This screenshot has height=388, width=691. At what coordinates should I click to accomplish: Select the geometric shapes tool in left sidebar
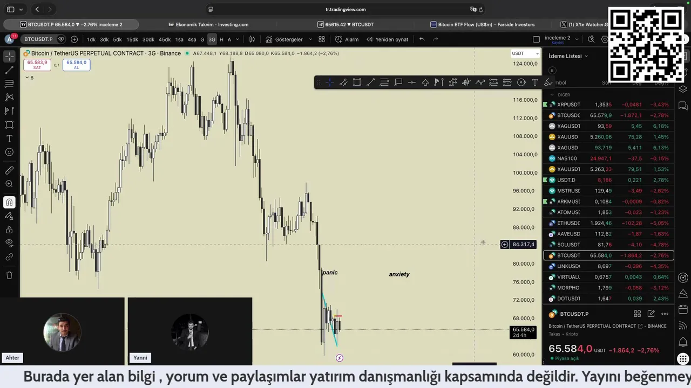[9, 124]
